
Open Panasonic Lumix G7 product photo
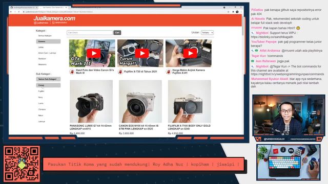pos(91,101)
